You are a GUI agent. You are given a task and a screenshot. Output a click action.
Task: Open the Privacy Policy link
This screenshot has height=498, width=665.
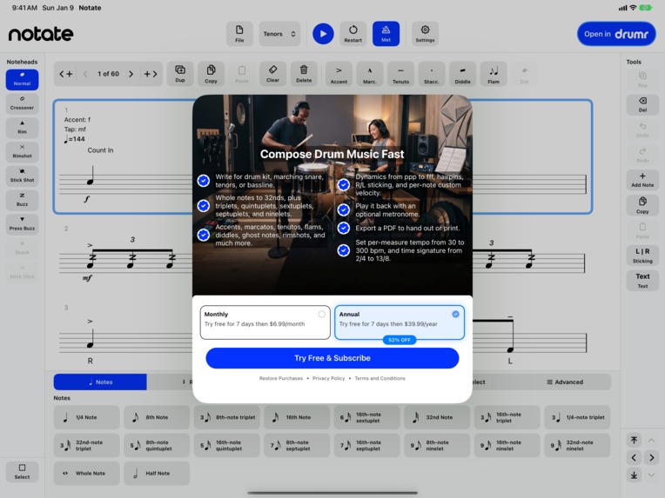click(x=329, y=379)
